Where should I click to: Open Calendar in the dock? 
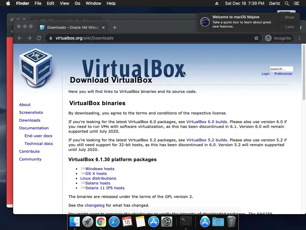click(127, 222)
